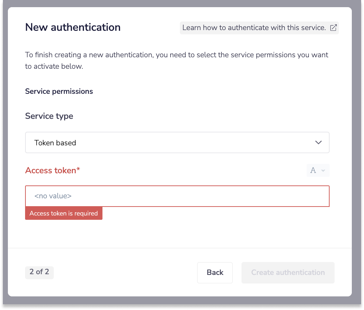364x310 pixels.
Task: Click the 'Access token*' required field label
Action: (52, 170)
